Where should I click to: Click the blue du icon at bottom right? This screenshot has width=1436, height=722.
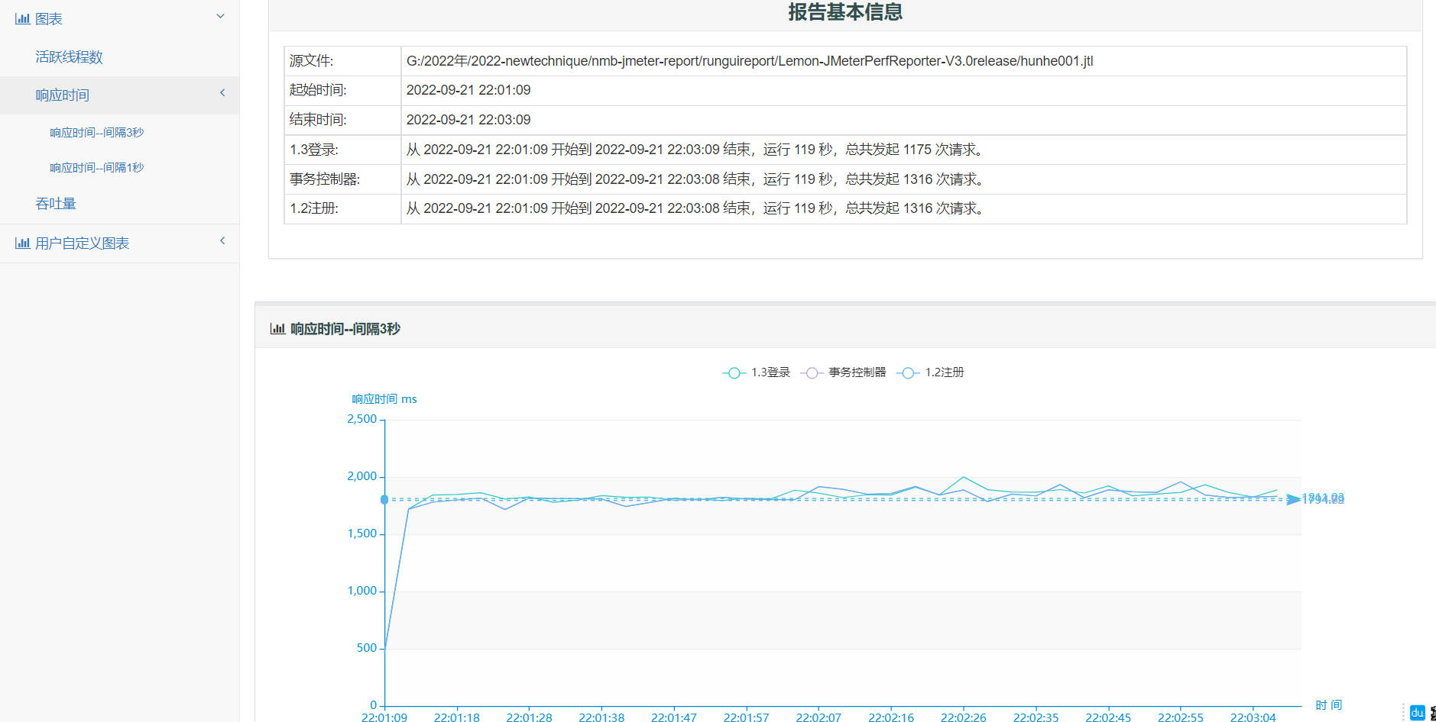(1418, 713)
